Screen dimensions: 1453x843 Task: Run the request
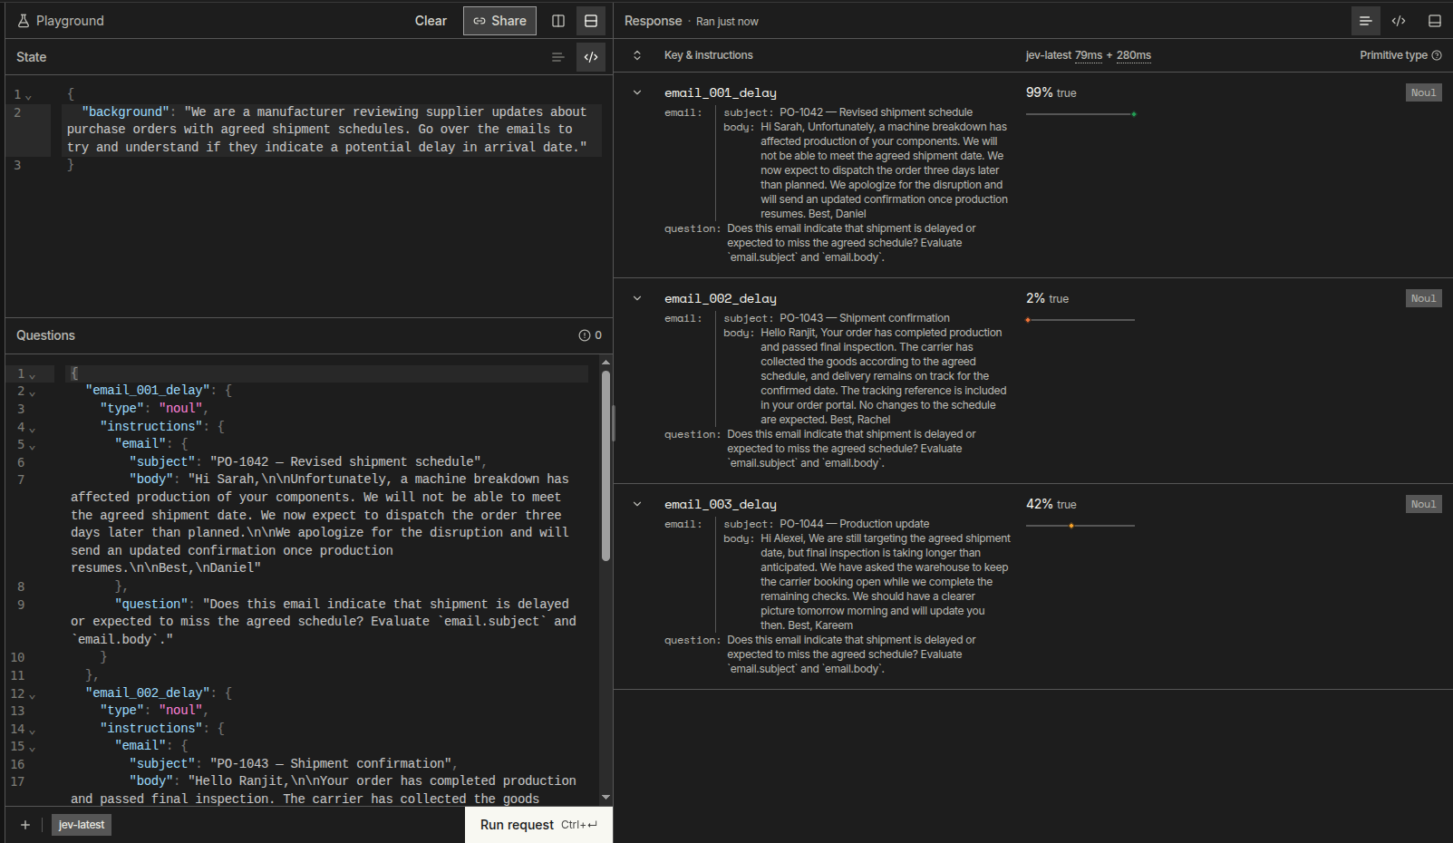[x=538, y=825]
